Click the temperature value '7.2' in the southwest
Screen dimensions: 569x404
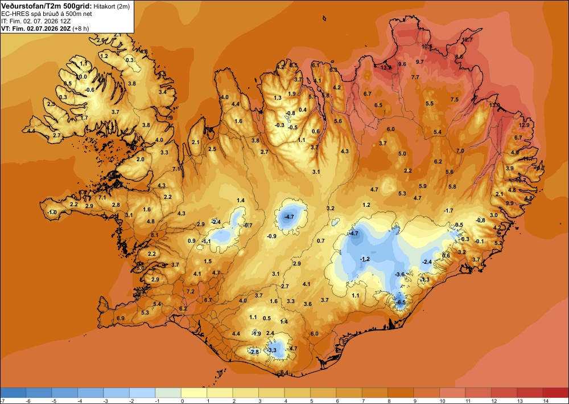click(x=191, y=291)
